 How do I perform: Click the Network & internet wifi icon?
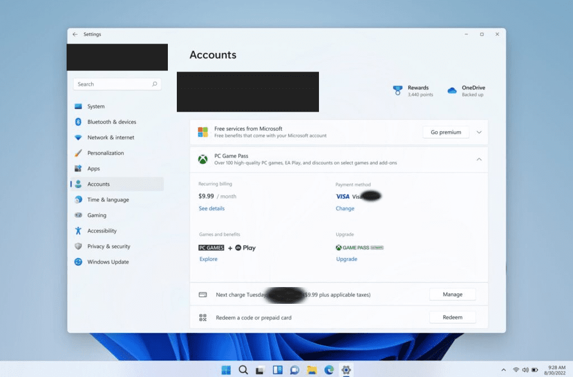tap(78, 137)
